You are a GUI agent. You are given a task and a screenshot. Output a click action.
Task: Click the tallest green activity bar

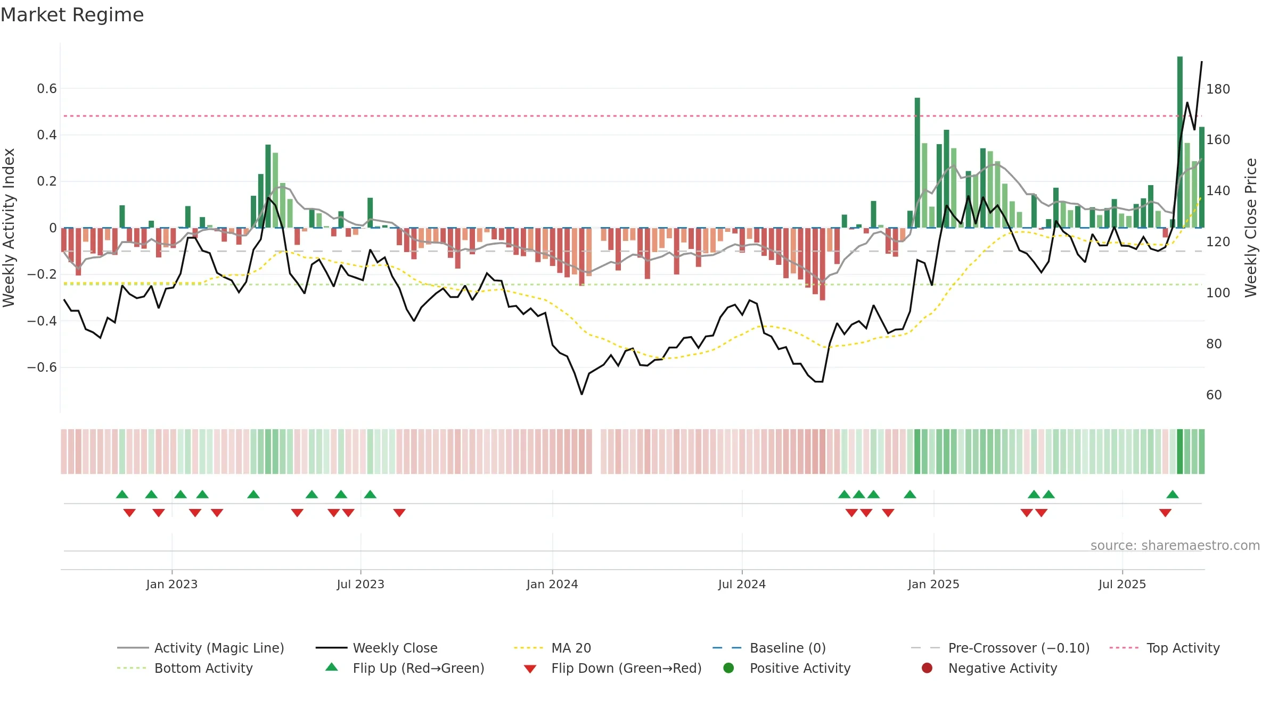[x=1180, y=142]
